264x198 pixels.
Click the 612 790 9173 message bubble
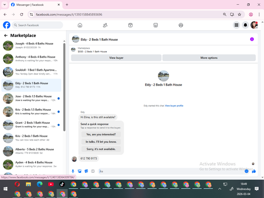(x=89, y=158)
